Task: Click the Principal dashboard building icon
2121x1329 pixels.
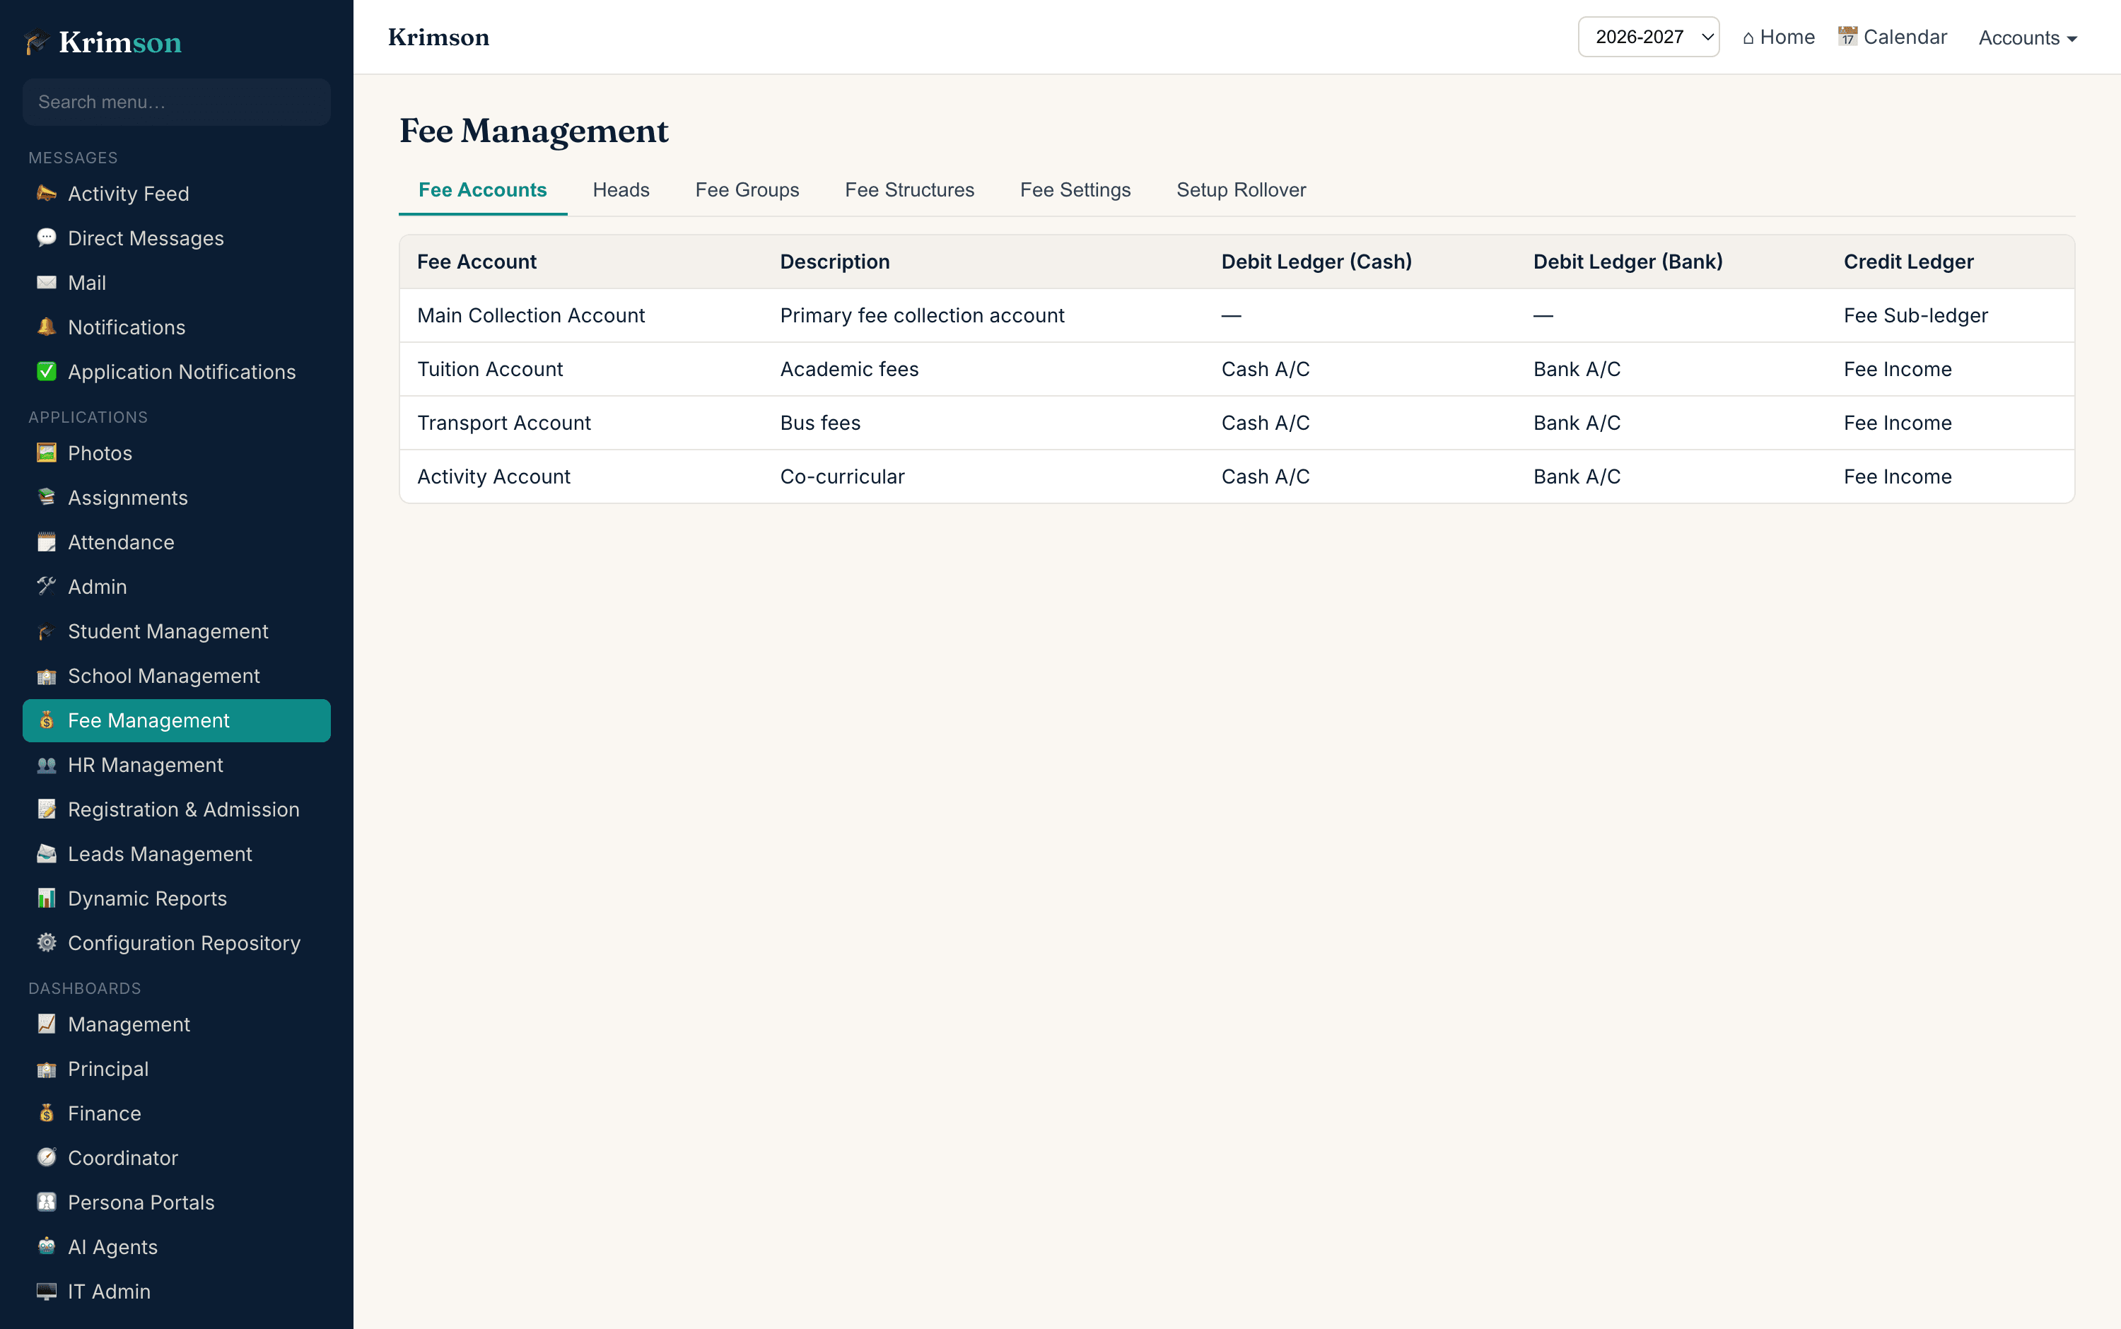Action: [x=47, y=1069]
